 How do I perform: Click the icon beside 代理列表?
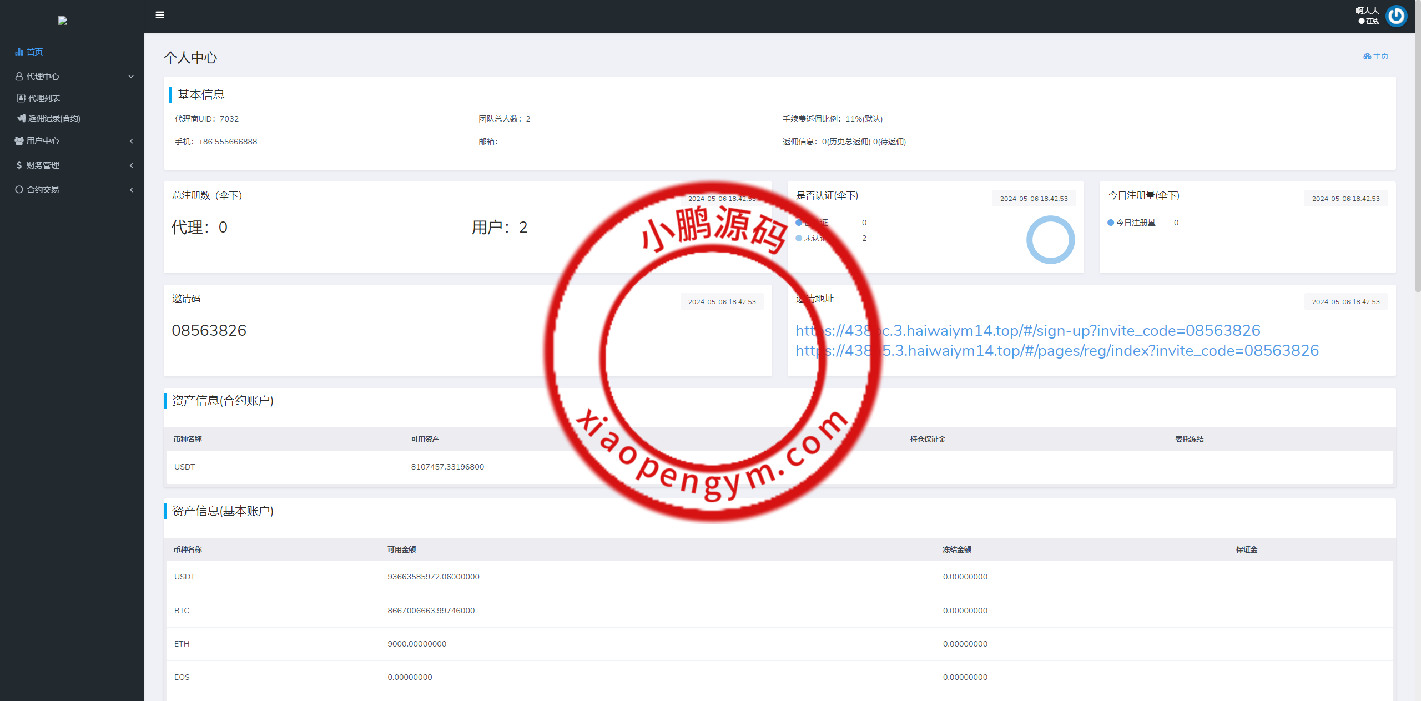coord(21,98)
